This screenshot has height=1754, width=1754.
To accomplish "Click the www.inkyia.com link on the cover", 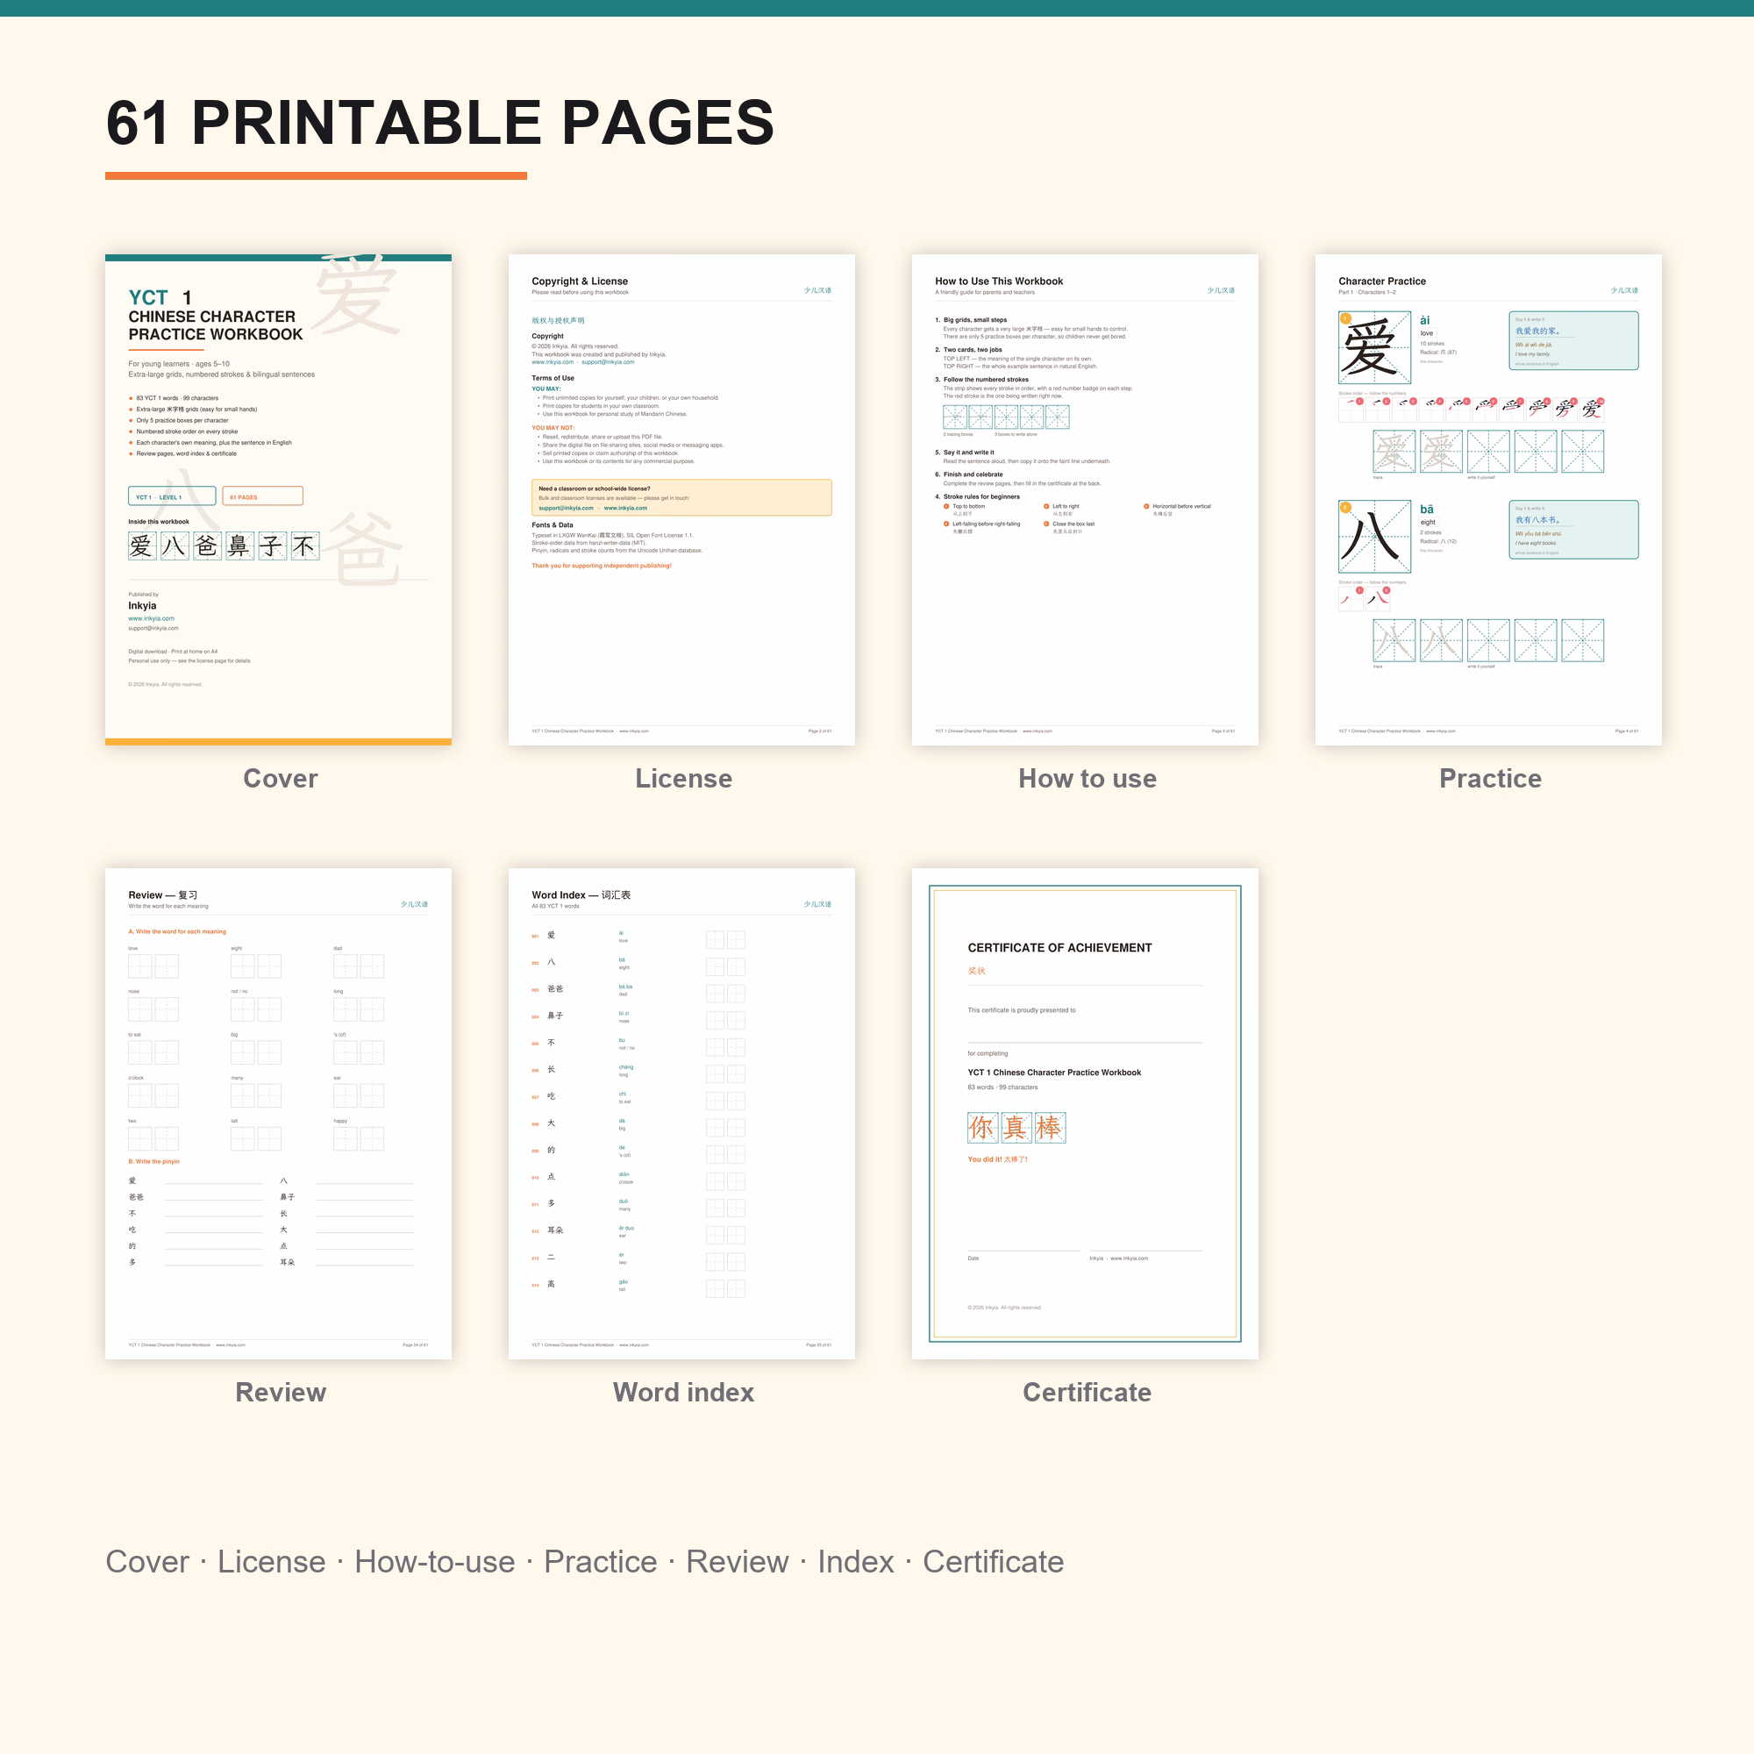I will point(152,618).
